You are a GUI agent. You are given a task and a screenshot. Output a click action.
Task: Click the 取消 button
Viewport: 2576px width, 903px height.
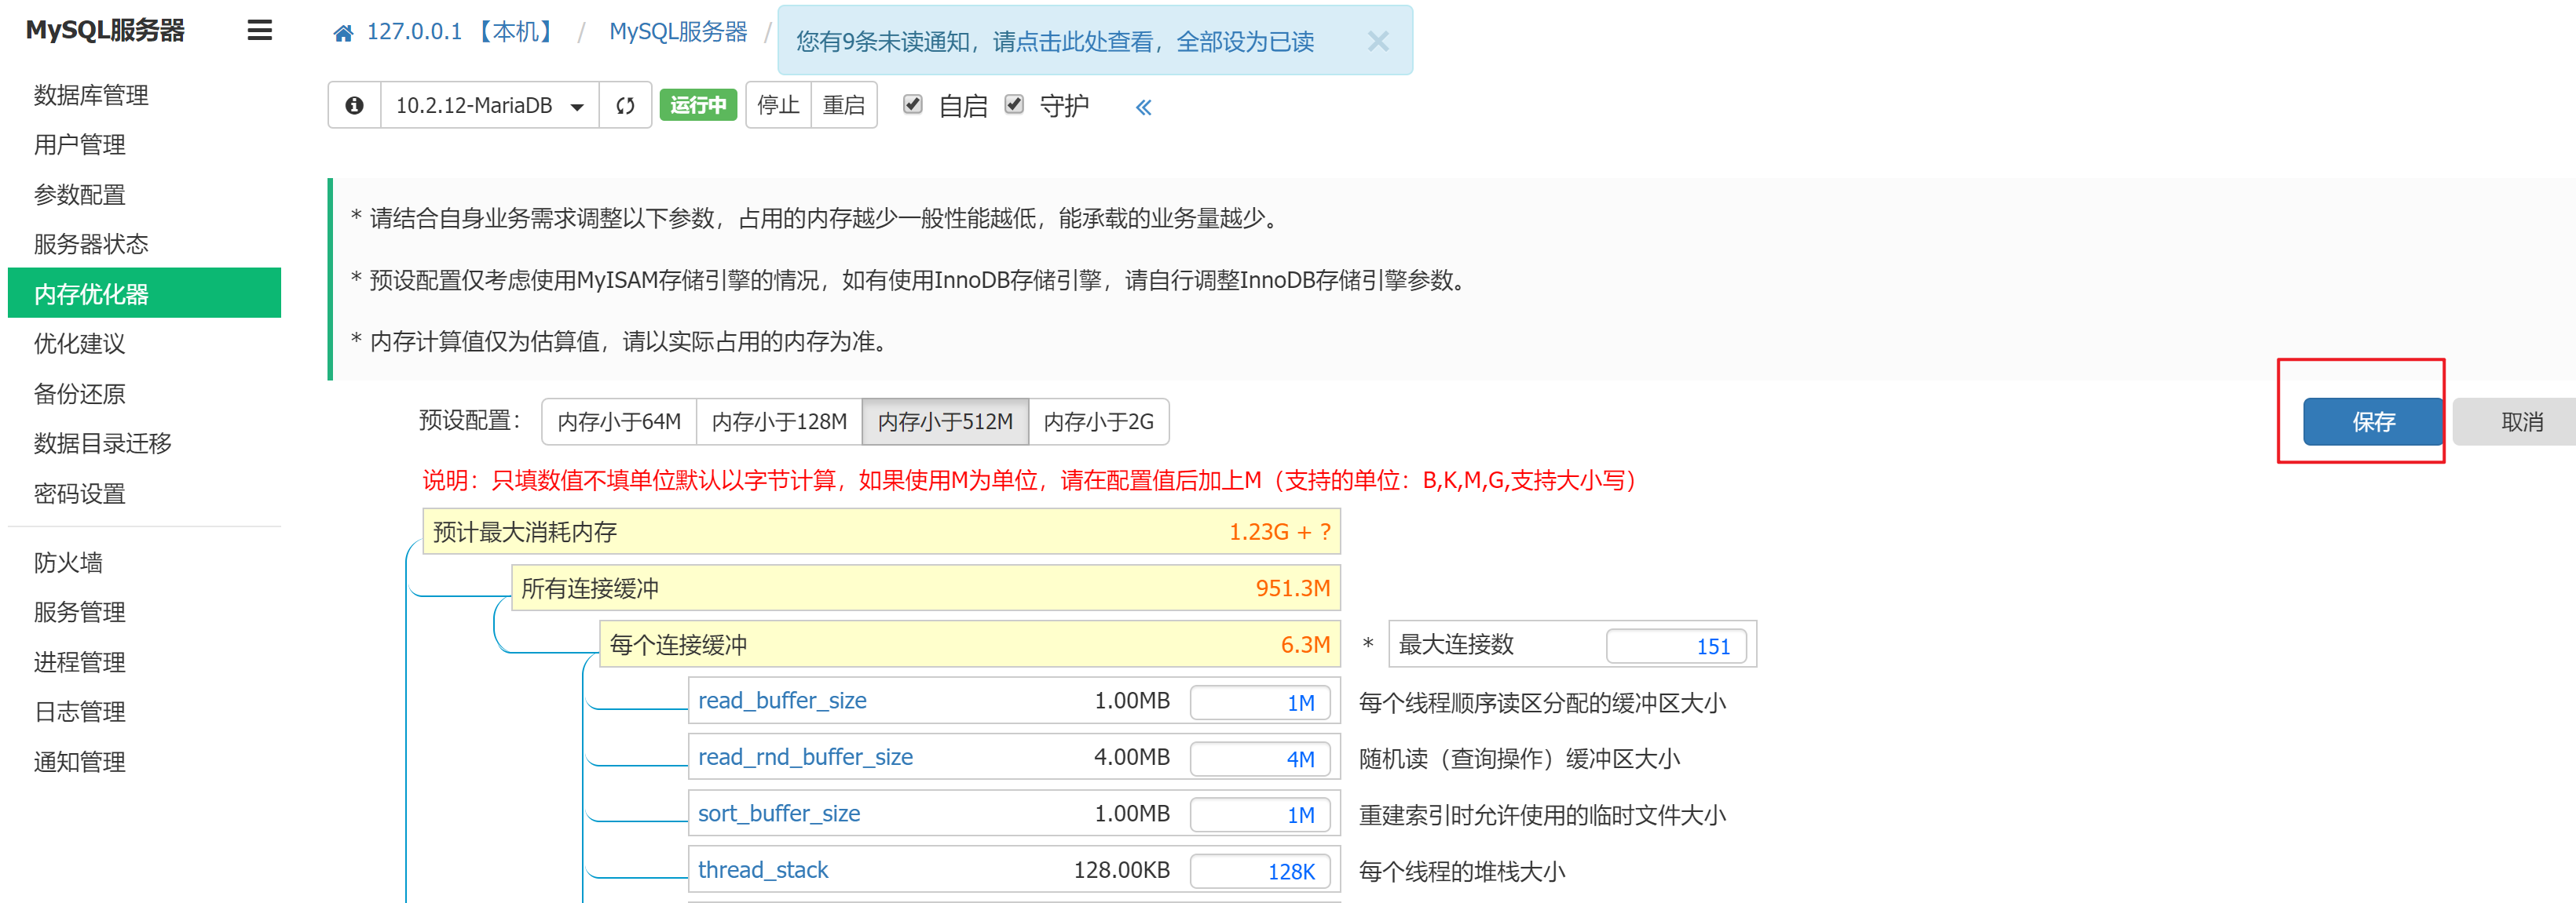point(2521,421)
